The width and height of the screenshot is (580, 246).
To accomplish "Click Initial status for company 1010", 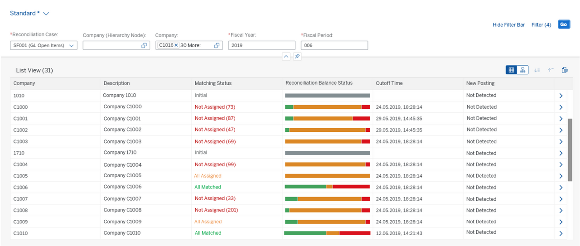I will tap(201, 96).
